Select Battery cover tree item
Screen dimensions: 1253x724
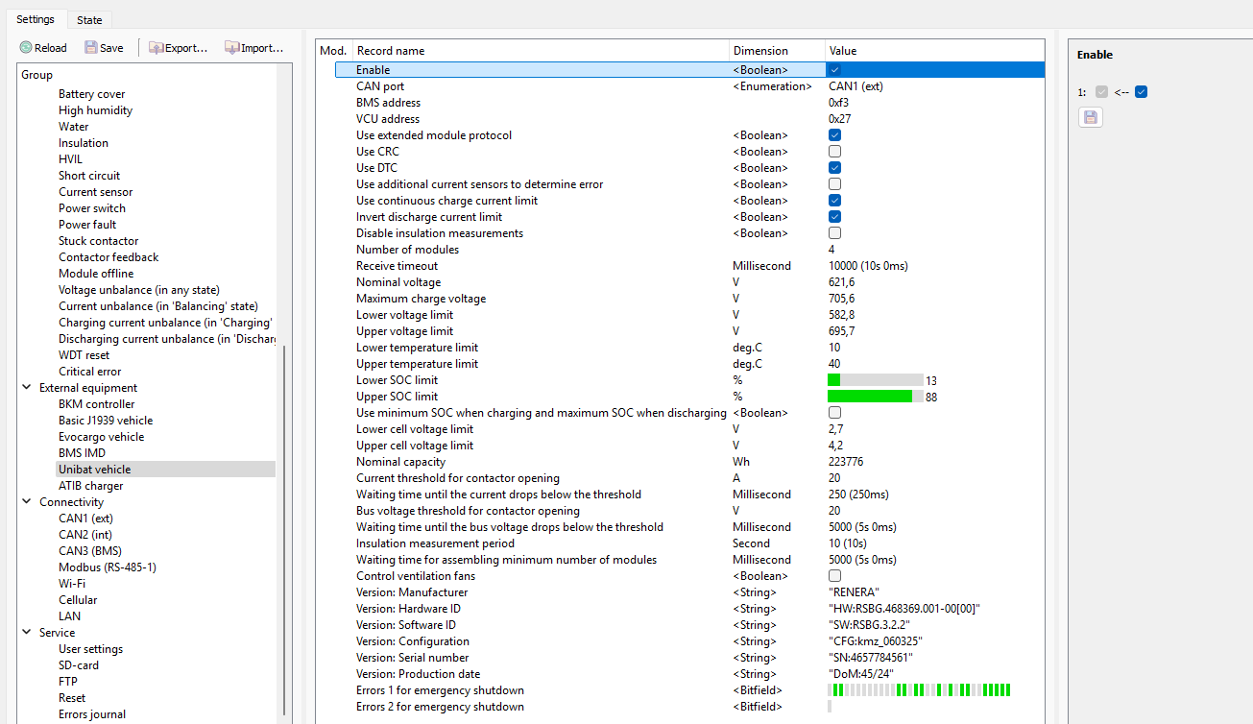tap(92, 94)
